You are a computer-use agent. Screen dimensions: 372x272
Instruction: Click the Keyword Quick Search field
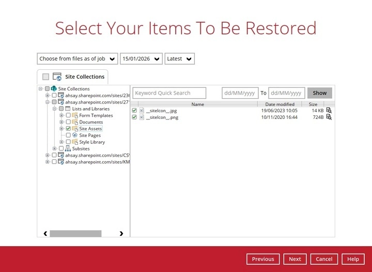coord(169,93)
